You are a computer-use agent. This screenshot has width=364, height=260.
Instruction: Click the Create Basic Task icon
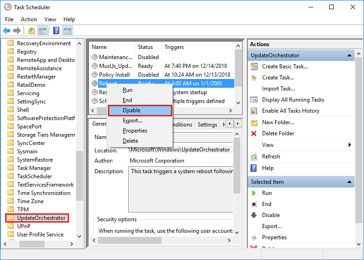254,67
